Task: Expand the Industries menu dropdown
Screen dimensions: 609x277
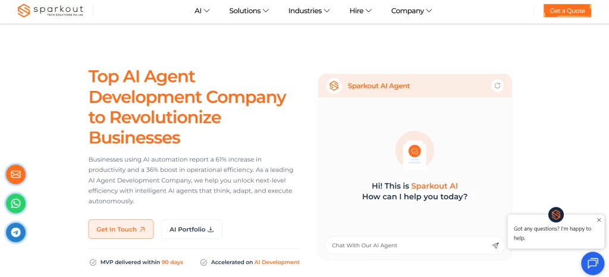Action: pos(309,11)
